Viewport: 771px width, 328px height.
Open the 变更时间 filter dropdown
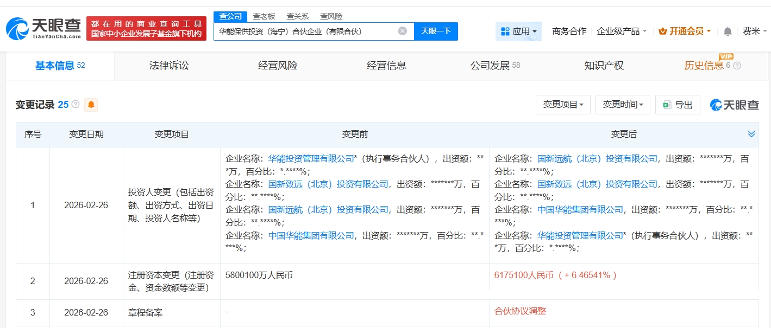623,105
